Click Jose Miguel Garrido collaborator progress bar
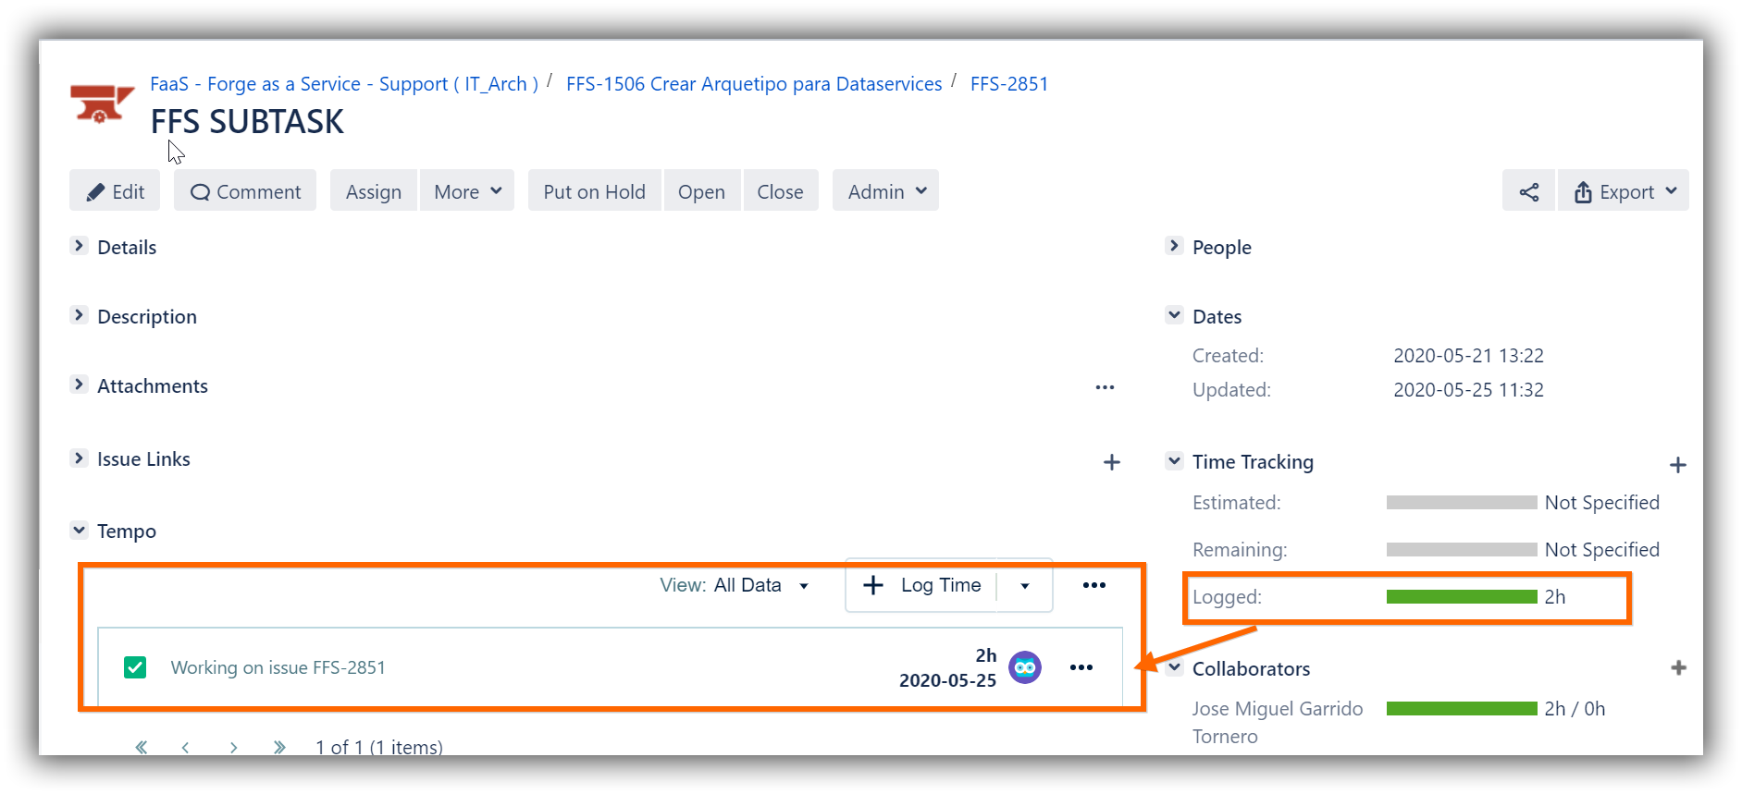This screenshot has height=794, width=1742. (x=1462, y=709)
